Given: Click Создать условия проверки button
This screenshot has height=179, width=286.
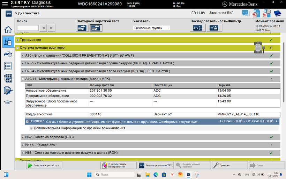Looking at the screenshot, I should pos(193,165).
